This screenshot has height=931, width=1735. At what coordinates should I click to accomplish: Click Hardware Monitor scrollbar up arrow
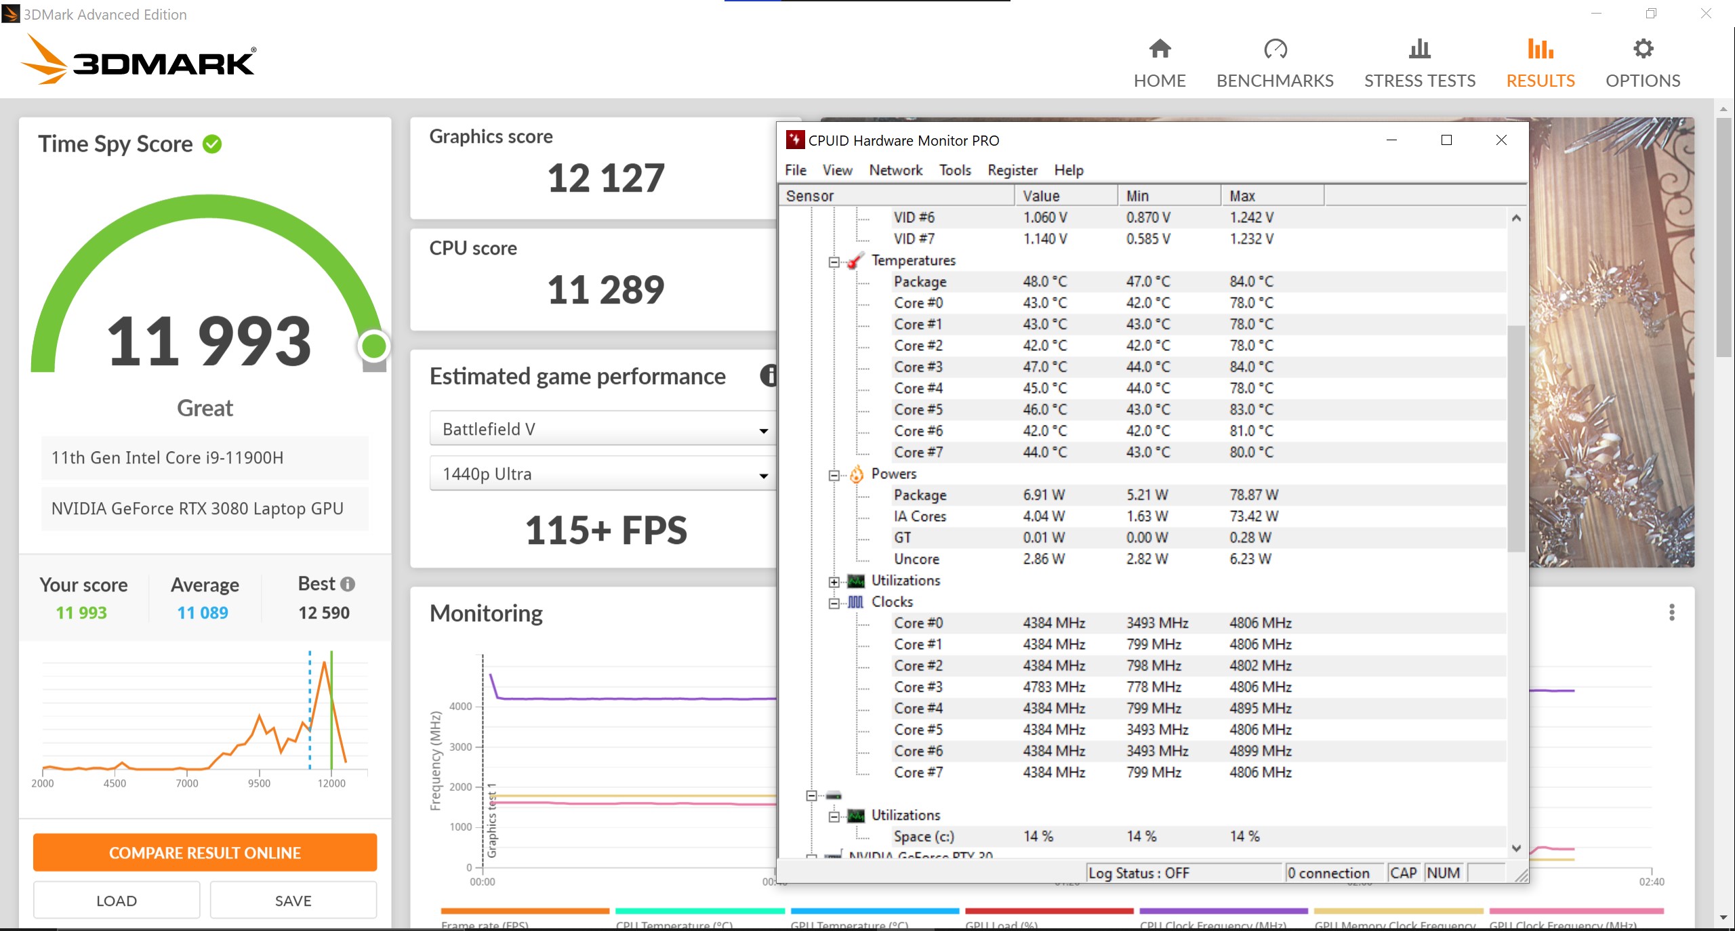(1516, 218)
